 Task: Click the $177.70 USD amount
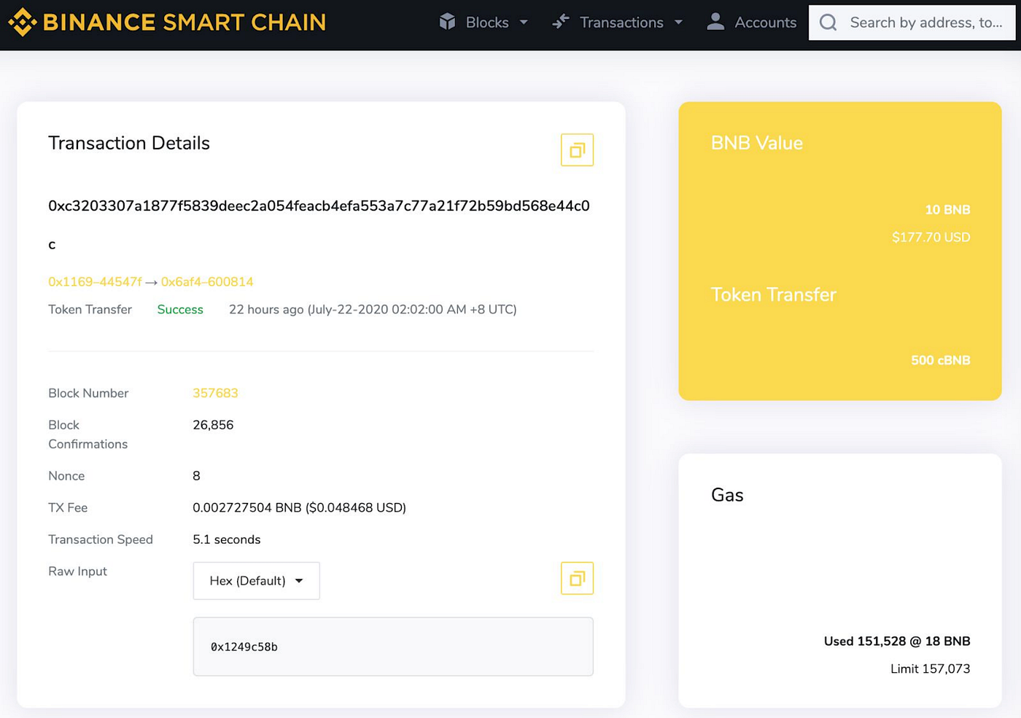tap(931, 238)
